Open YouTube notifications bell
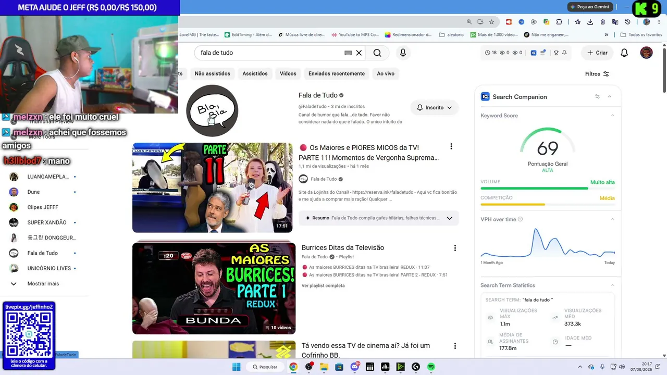This screenshot has height=375, width=667. [624, 53]
